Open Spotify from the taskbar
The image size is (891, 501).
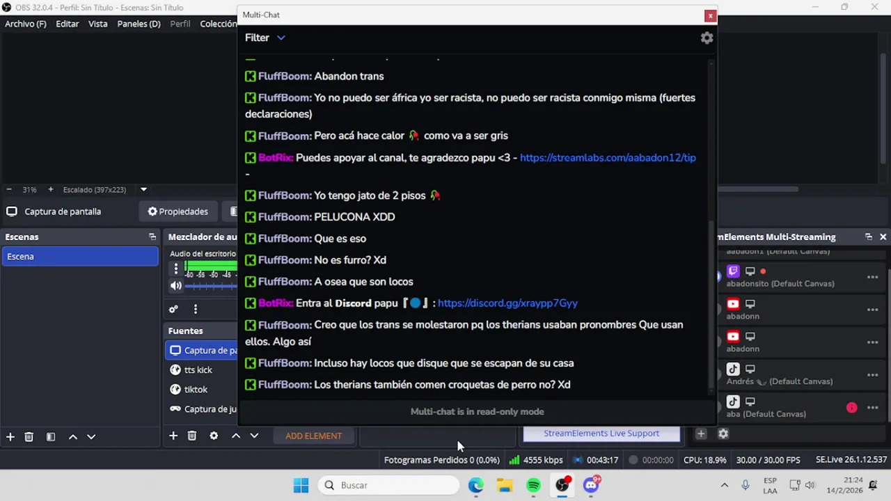click(x=533, y=485)
